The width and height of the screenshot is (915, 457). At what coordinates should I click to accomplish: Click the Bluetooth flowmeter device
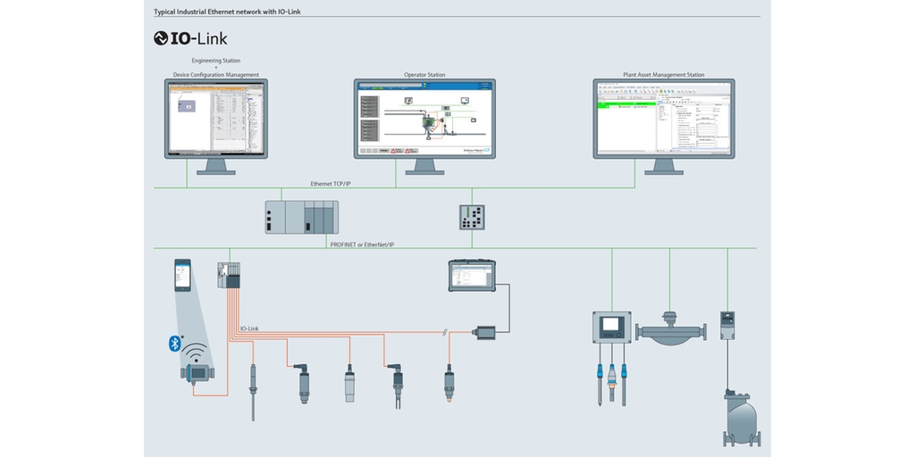pyautogui.click(x=197, y=374)
